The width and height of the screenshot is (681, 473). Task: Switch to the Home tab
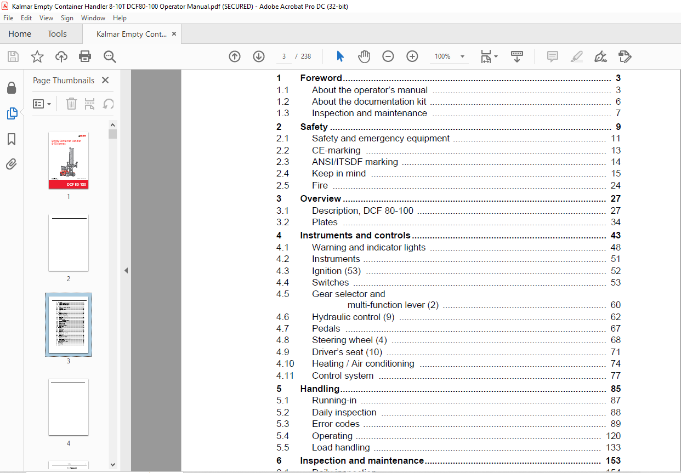[x=20, y=34]
